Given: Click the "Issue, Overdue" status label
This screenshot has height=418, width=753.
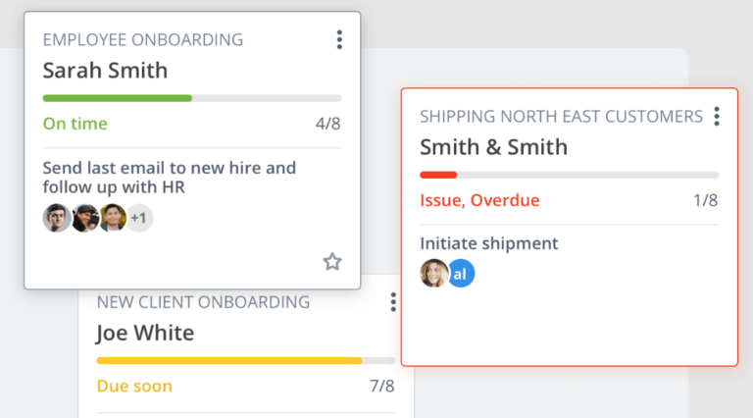Looking at the screenshot, I should point(479,201).
